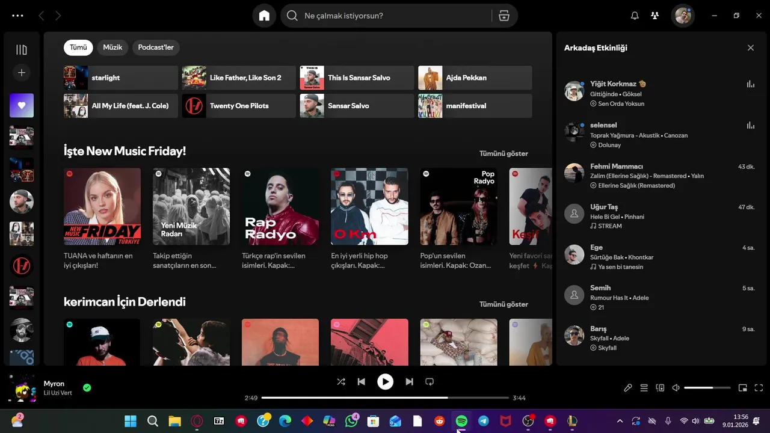
Task: Open the Spotify Home button
Action: [x=264, y=16]
